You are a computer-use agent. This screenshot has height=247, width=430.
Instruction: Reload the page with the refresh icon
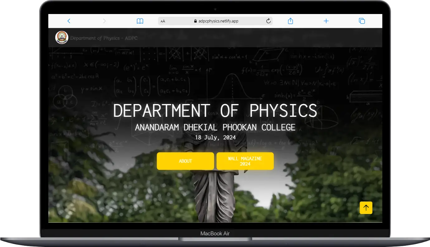[268, 21]
